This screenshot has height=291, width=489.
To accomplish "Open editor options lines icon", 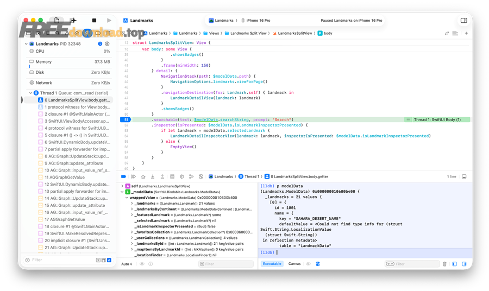I will (x=455, y=33).
